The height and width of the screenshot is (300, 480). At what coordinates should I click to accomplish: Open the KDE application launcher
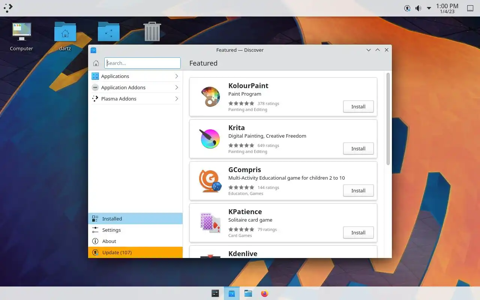[8, 8]
